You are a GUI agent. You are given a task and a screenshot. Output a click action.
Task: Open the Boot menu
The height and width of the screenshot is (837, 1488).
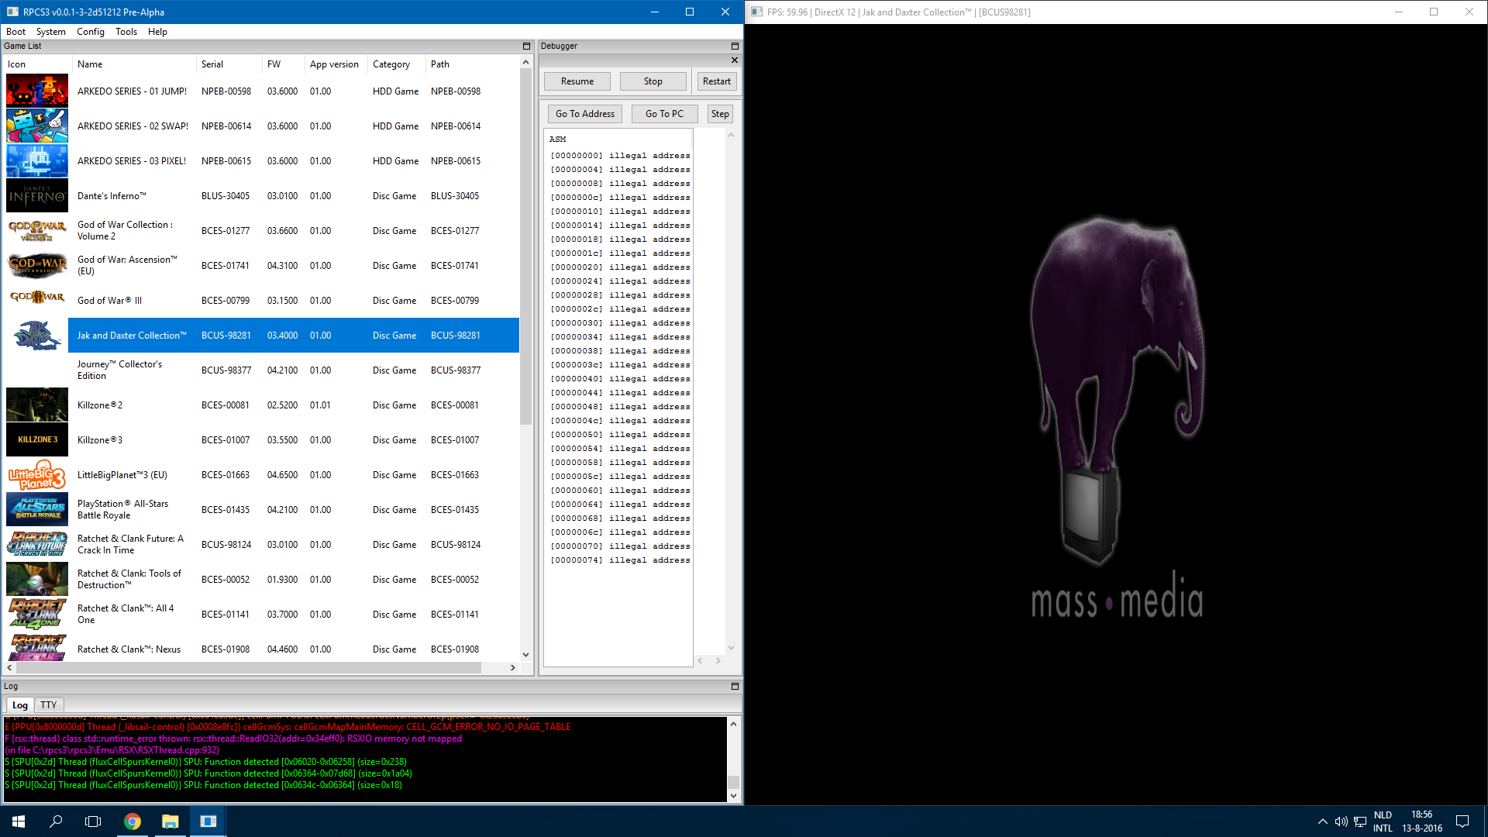pyautogui.click(x=15, y=32)
